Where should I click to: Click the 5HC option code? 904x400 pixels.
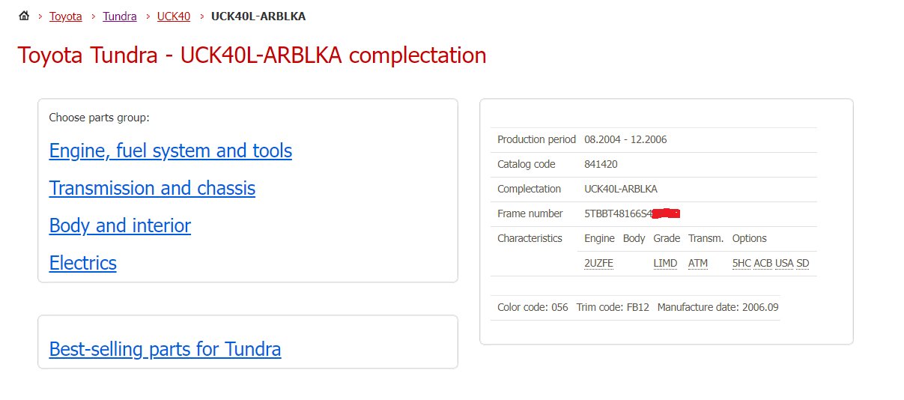741,264
